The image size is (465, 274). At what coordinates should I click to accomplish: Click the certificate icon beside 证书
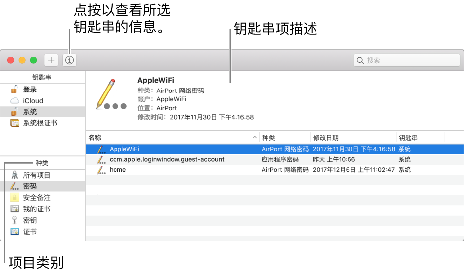point(15,231)
